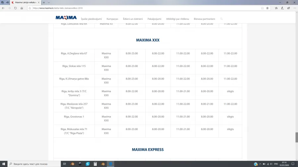Switch input language from ENG
Viewport: 298px width, 167px height.
point(276,164)
